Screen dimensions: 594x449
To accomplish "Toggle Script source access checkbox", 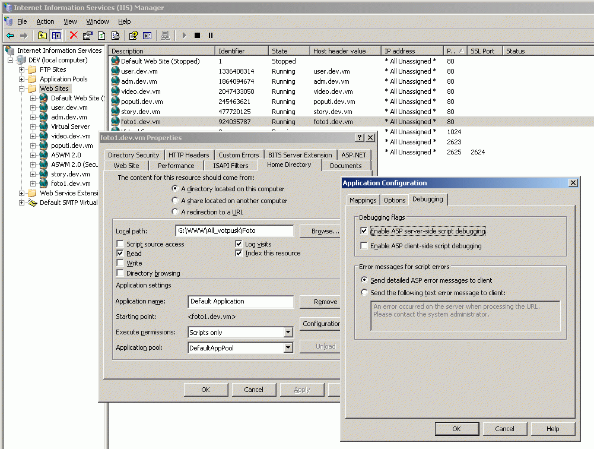I will point(120,244).
